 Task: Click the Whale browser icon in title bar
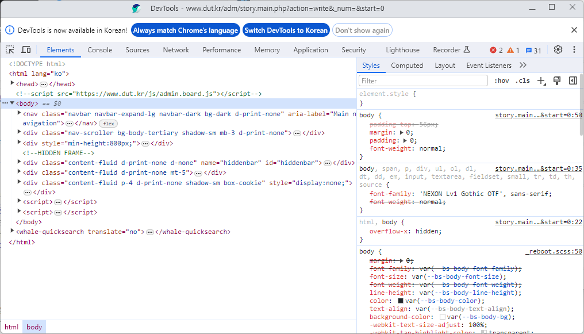(136, 8)
